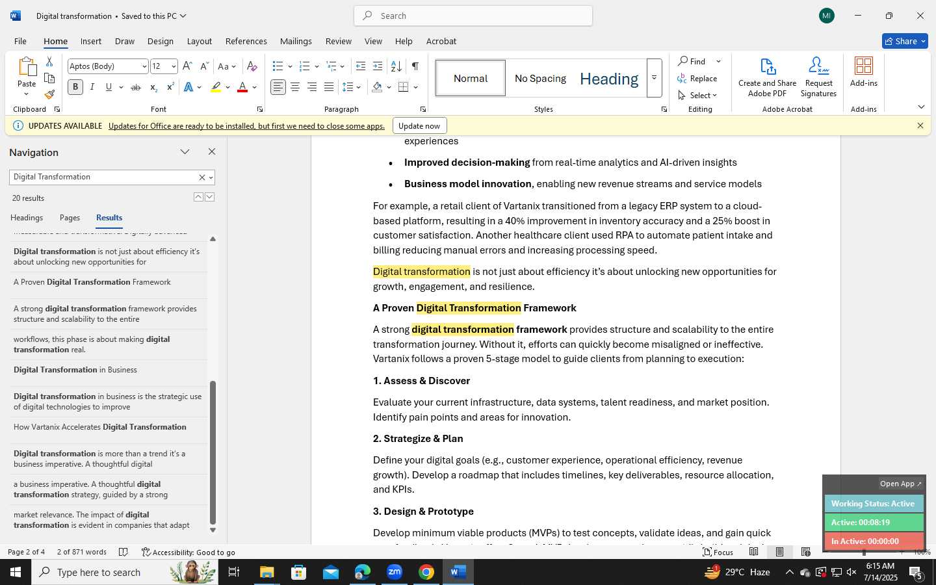The height and width of the screenshot is (585, 936).
Task: Click Replace button
Action: 697,78
